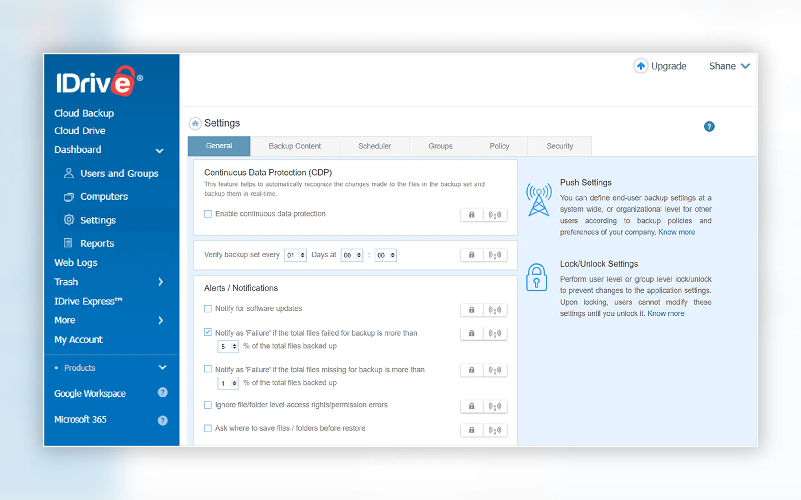Open the Security tab
The height and width of the screenshot is (500, 801).
560,146
